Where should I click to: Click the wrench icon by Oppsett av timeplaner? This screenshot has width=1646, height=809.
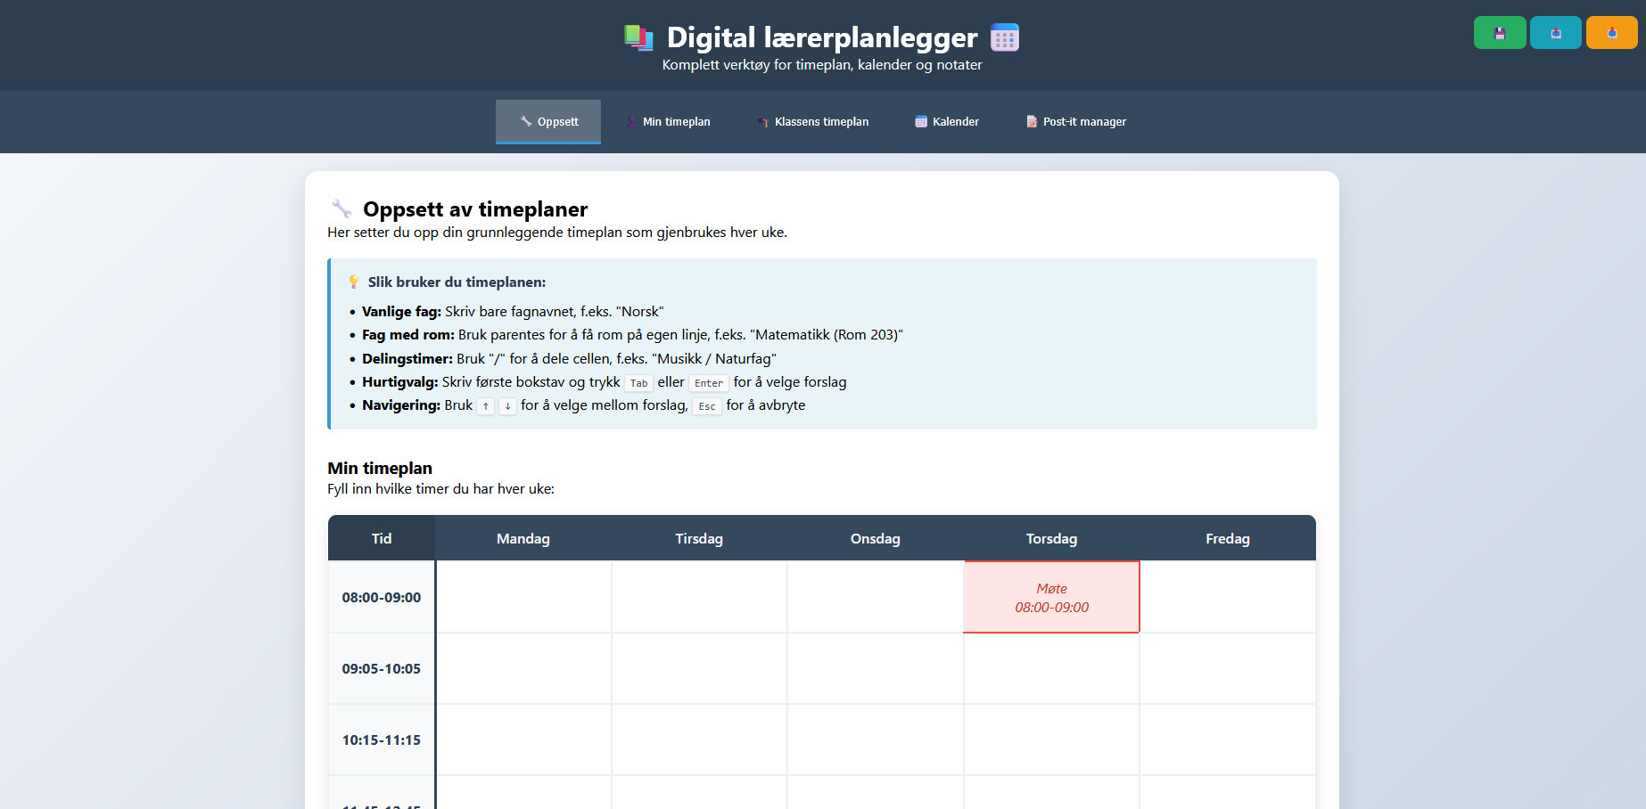[342, 209]
